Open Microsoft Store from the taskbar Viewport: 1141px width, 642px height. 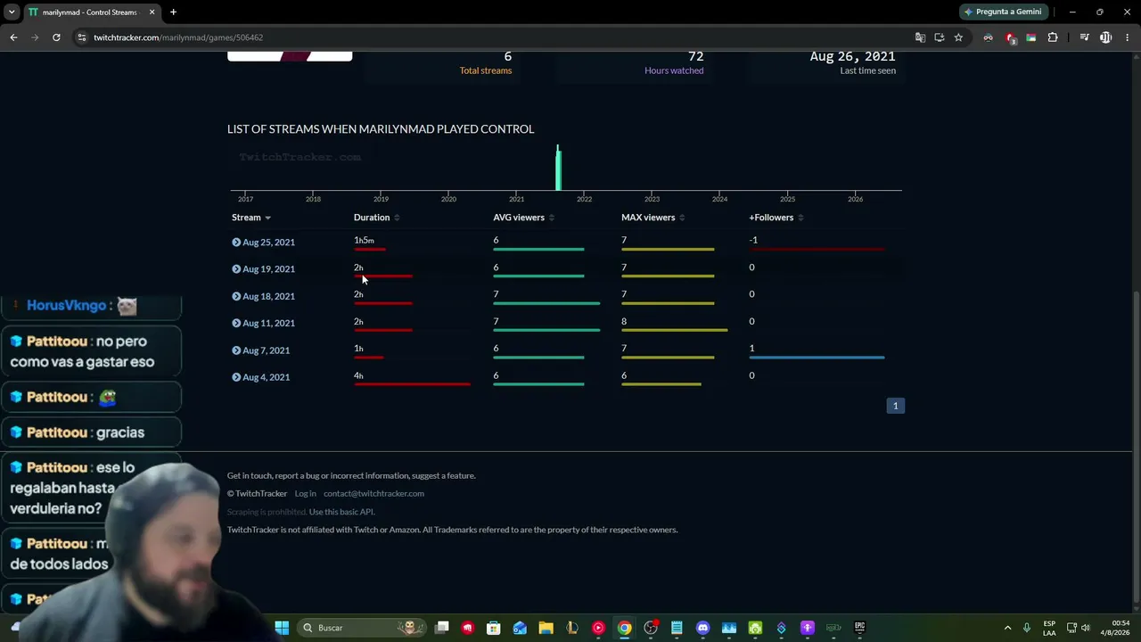(494, 628)
